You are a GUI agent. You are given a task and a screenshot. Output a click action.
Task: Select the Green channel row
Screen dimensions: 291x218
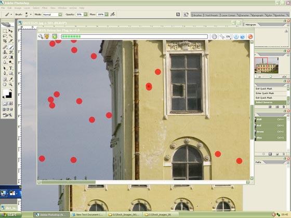pos(271,132)
